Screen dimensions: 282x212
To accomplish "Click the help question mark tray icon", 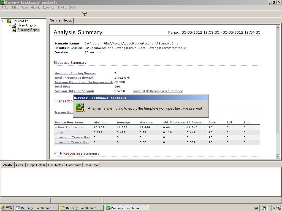I will coord(264,208).
